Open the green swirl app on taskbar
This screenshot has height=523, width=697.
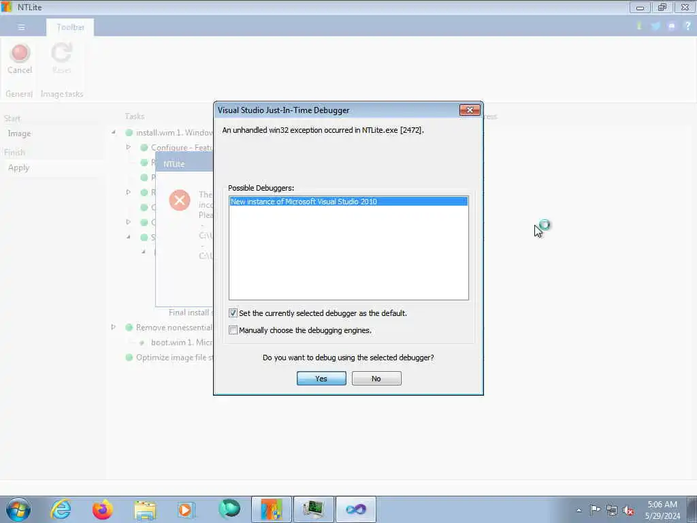pos(229,509)
